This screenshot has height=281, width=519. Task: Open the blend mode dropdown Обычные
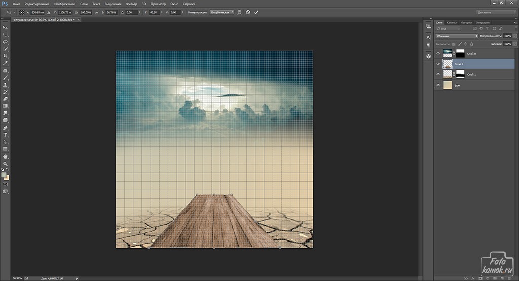[x=456, y=36]
